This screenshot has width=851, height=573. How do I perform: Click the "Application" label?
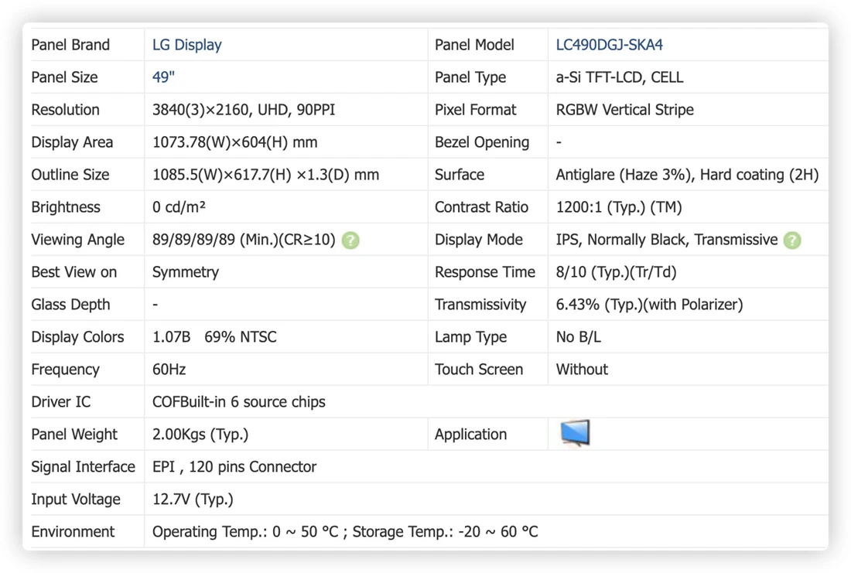470,435
